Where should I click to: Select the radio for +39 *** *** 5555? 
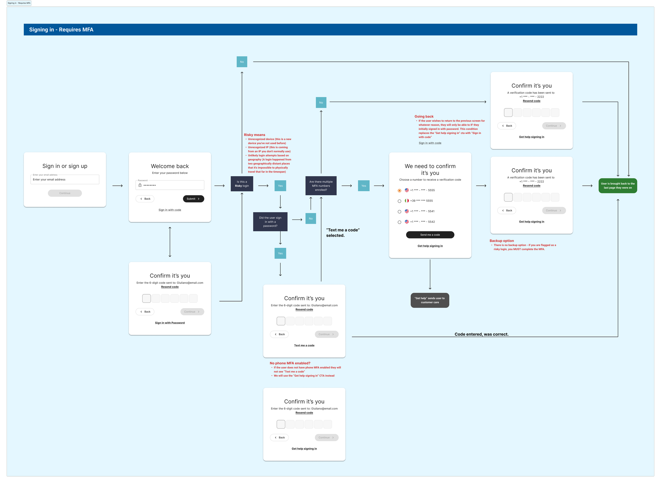[x=399, y=201]
